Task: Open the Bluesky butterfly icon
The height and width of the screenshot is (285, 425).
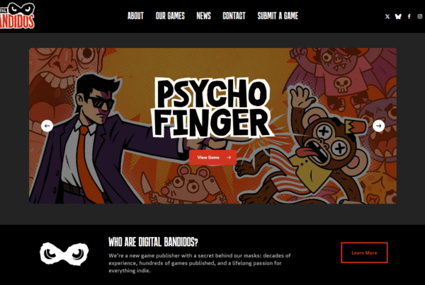Action: point(398,16)
